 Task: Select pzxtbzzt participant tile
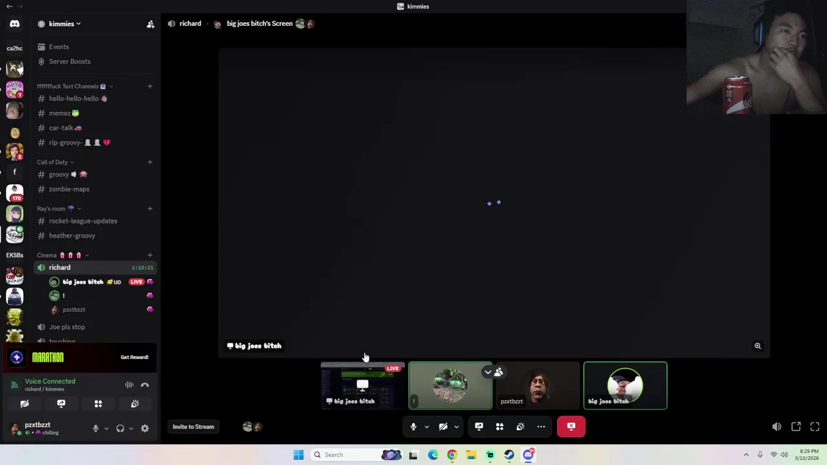tap(538, 386)
